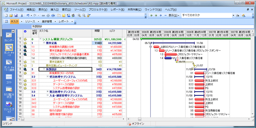Click the 進捗管理 guide button

coord(47,21)
